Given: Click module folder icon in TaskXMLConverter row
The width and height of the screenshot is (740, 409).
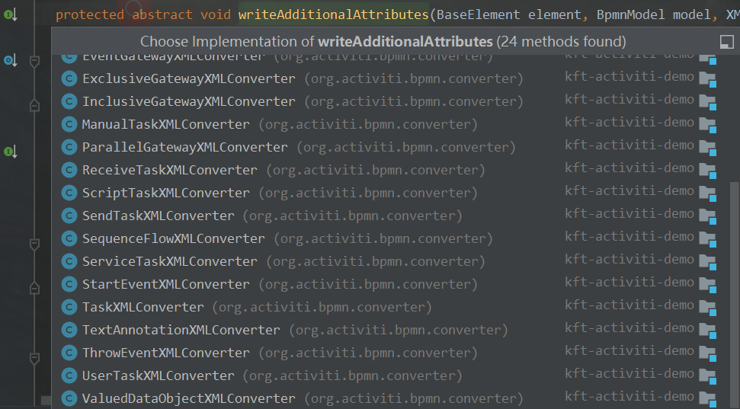Looking at the screenshot, I should pyautogui.click(x=708, y=308).
